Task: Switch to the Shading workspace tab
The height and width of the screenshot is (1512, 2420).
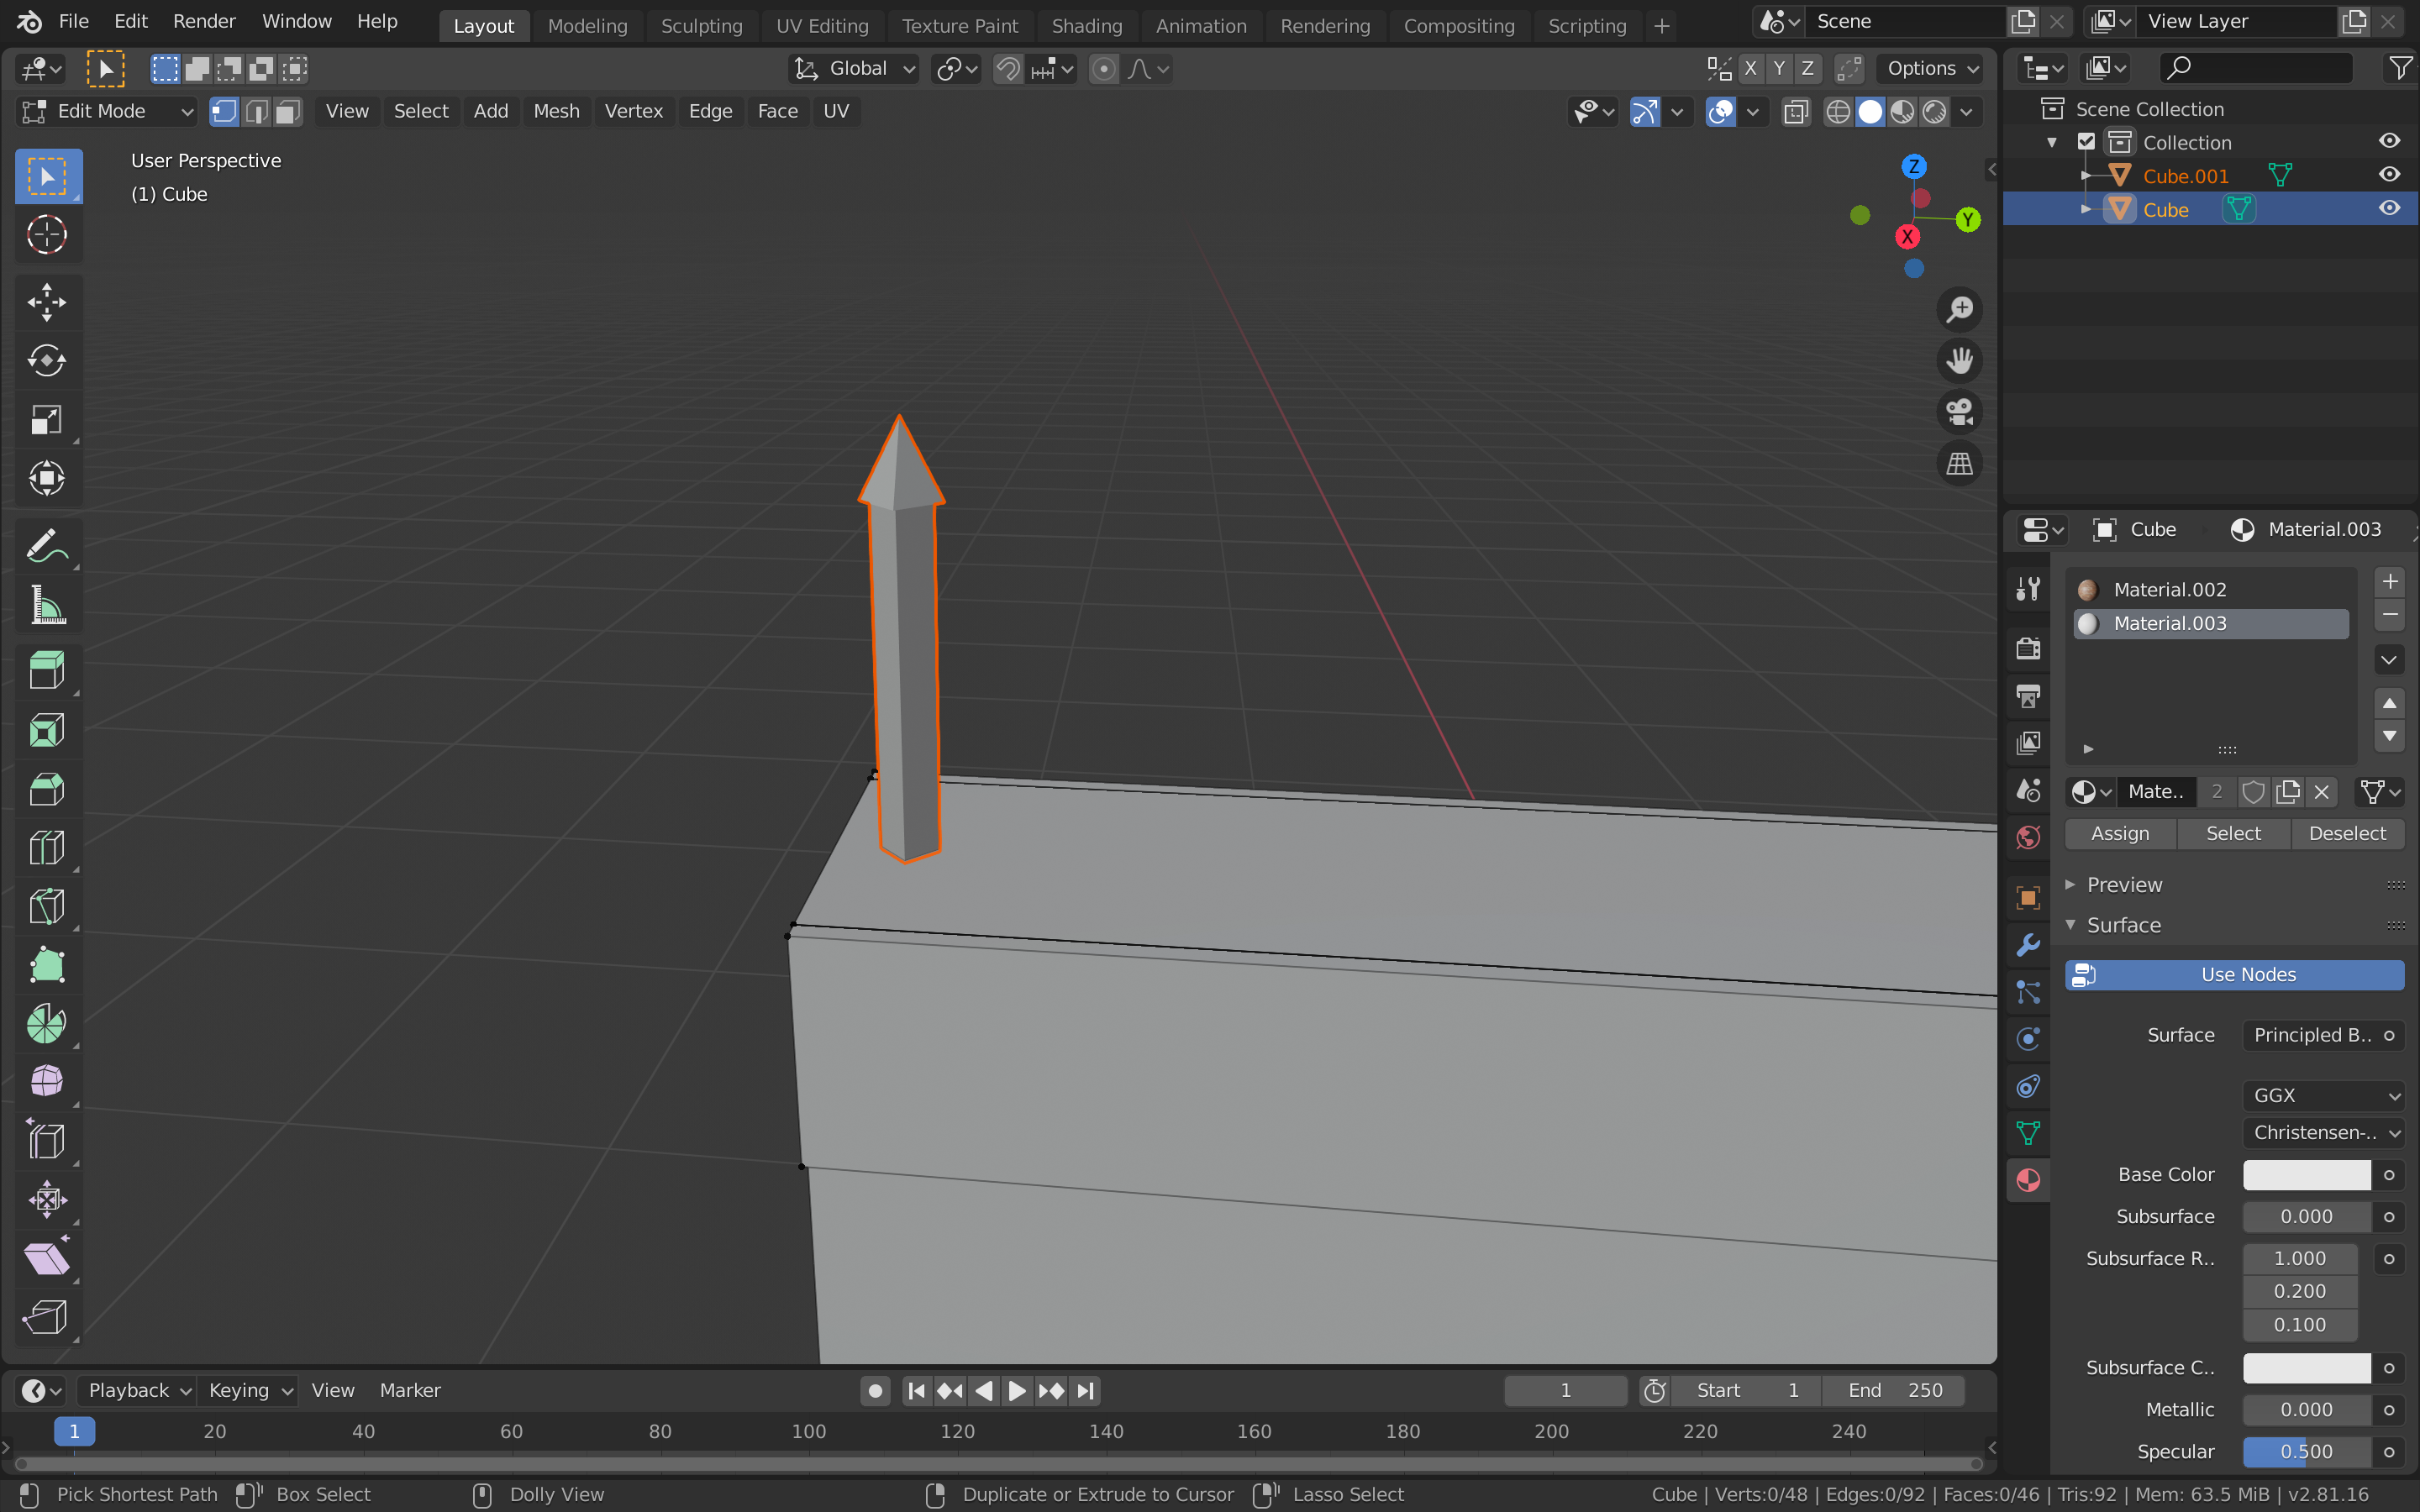Action: point(1088,26)
